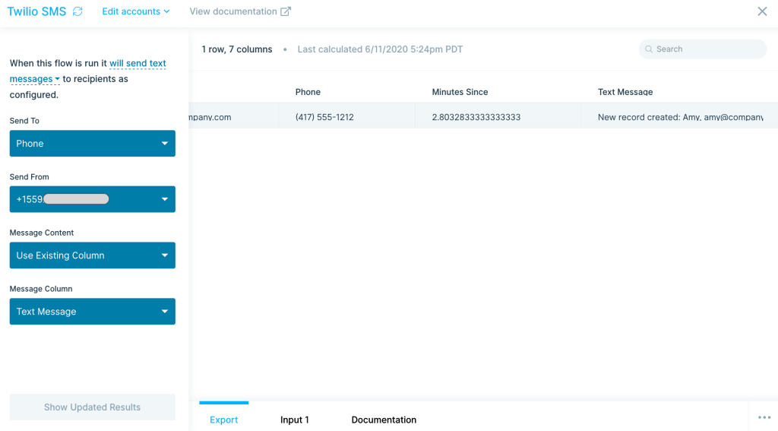Open the Edit accounts dropdown
This screenshot has width=778, height=431.
coord(135,11)
